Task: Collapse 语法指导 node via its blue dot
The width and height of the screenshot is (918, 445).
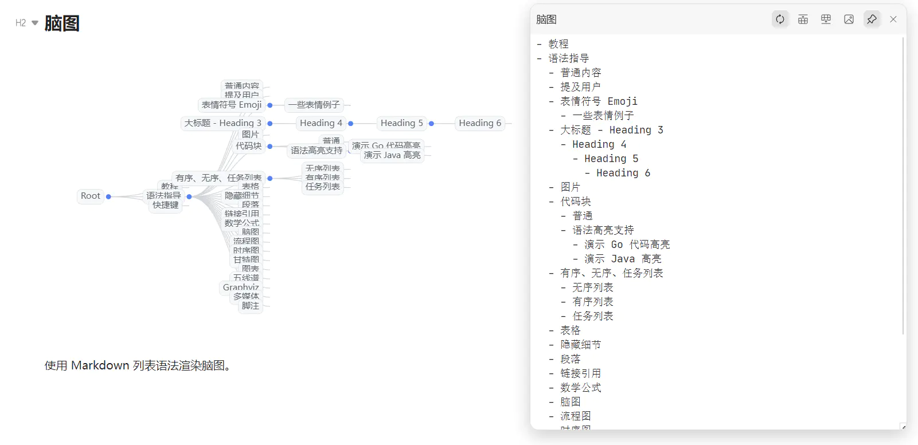Action: click(189, 196)
